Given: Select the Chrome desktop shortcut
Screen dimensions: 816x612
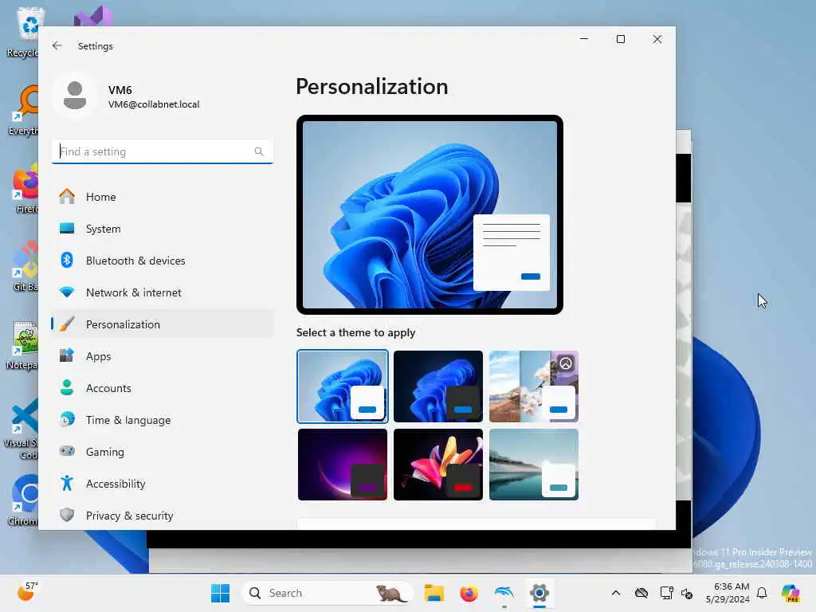Looking at the screenshot, I should pyautogui.click(x=23, y=500).
